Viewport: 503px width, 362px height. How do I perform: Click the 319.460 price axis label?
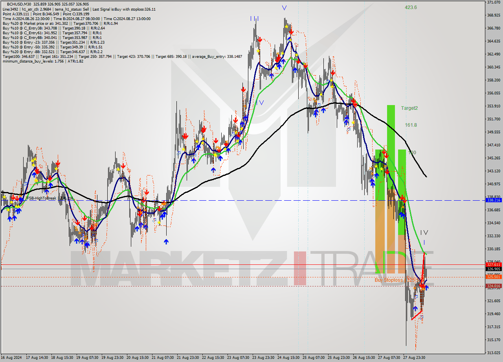(494, 314)
